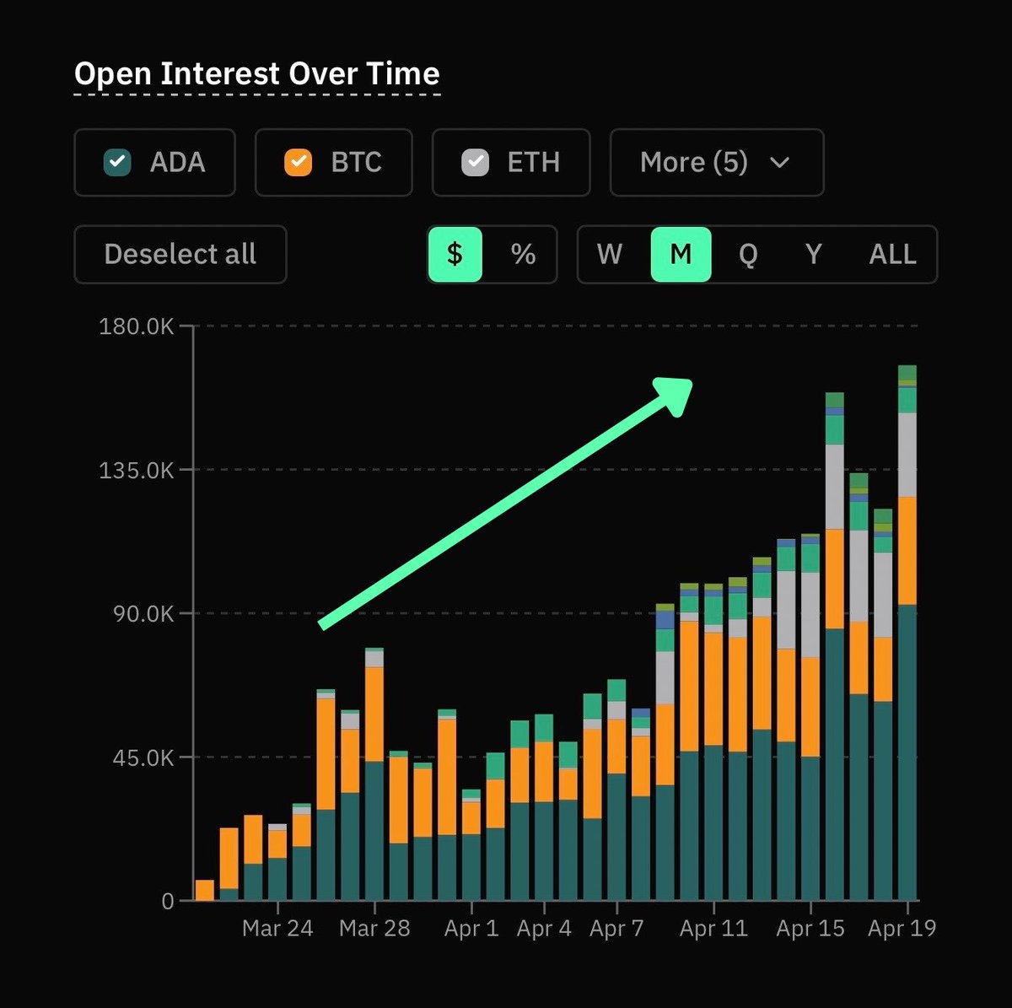Select the W weekly timeframe
This screenshot has width=1012, height=1008.
tap(610, 254)
